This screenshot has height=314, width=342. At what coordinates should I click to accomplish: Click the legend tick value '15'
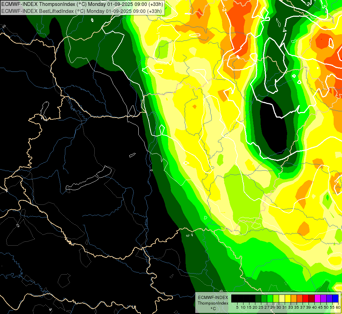(249, 307)
